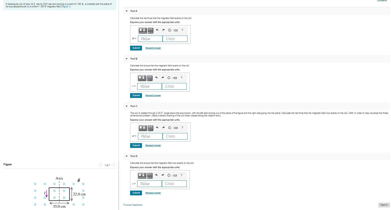This screenshot has height=210, width=391.
Task: Go to previous figure with left arrow
Action: [x=101, y=165]
